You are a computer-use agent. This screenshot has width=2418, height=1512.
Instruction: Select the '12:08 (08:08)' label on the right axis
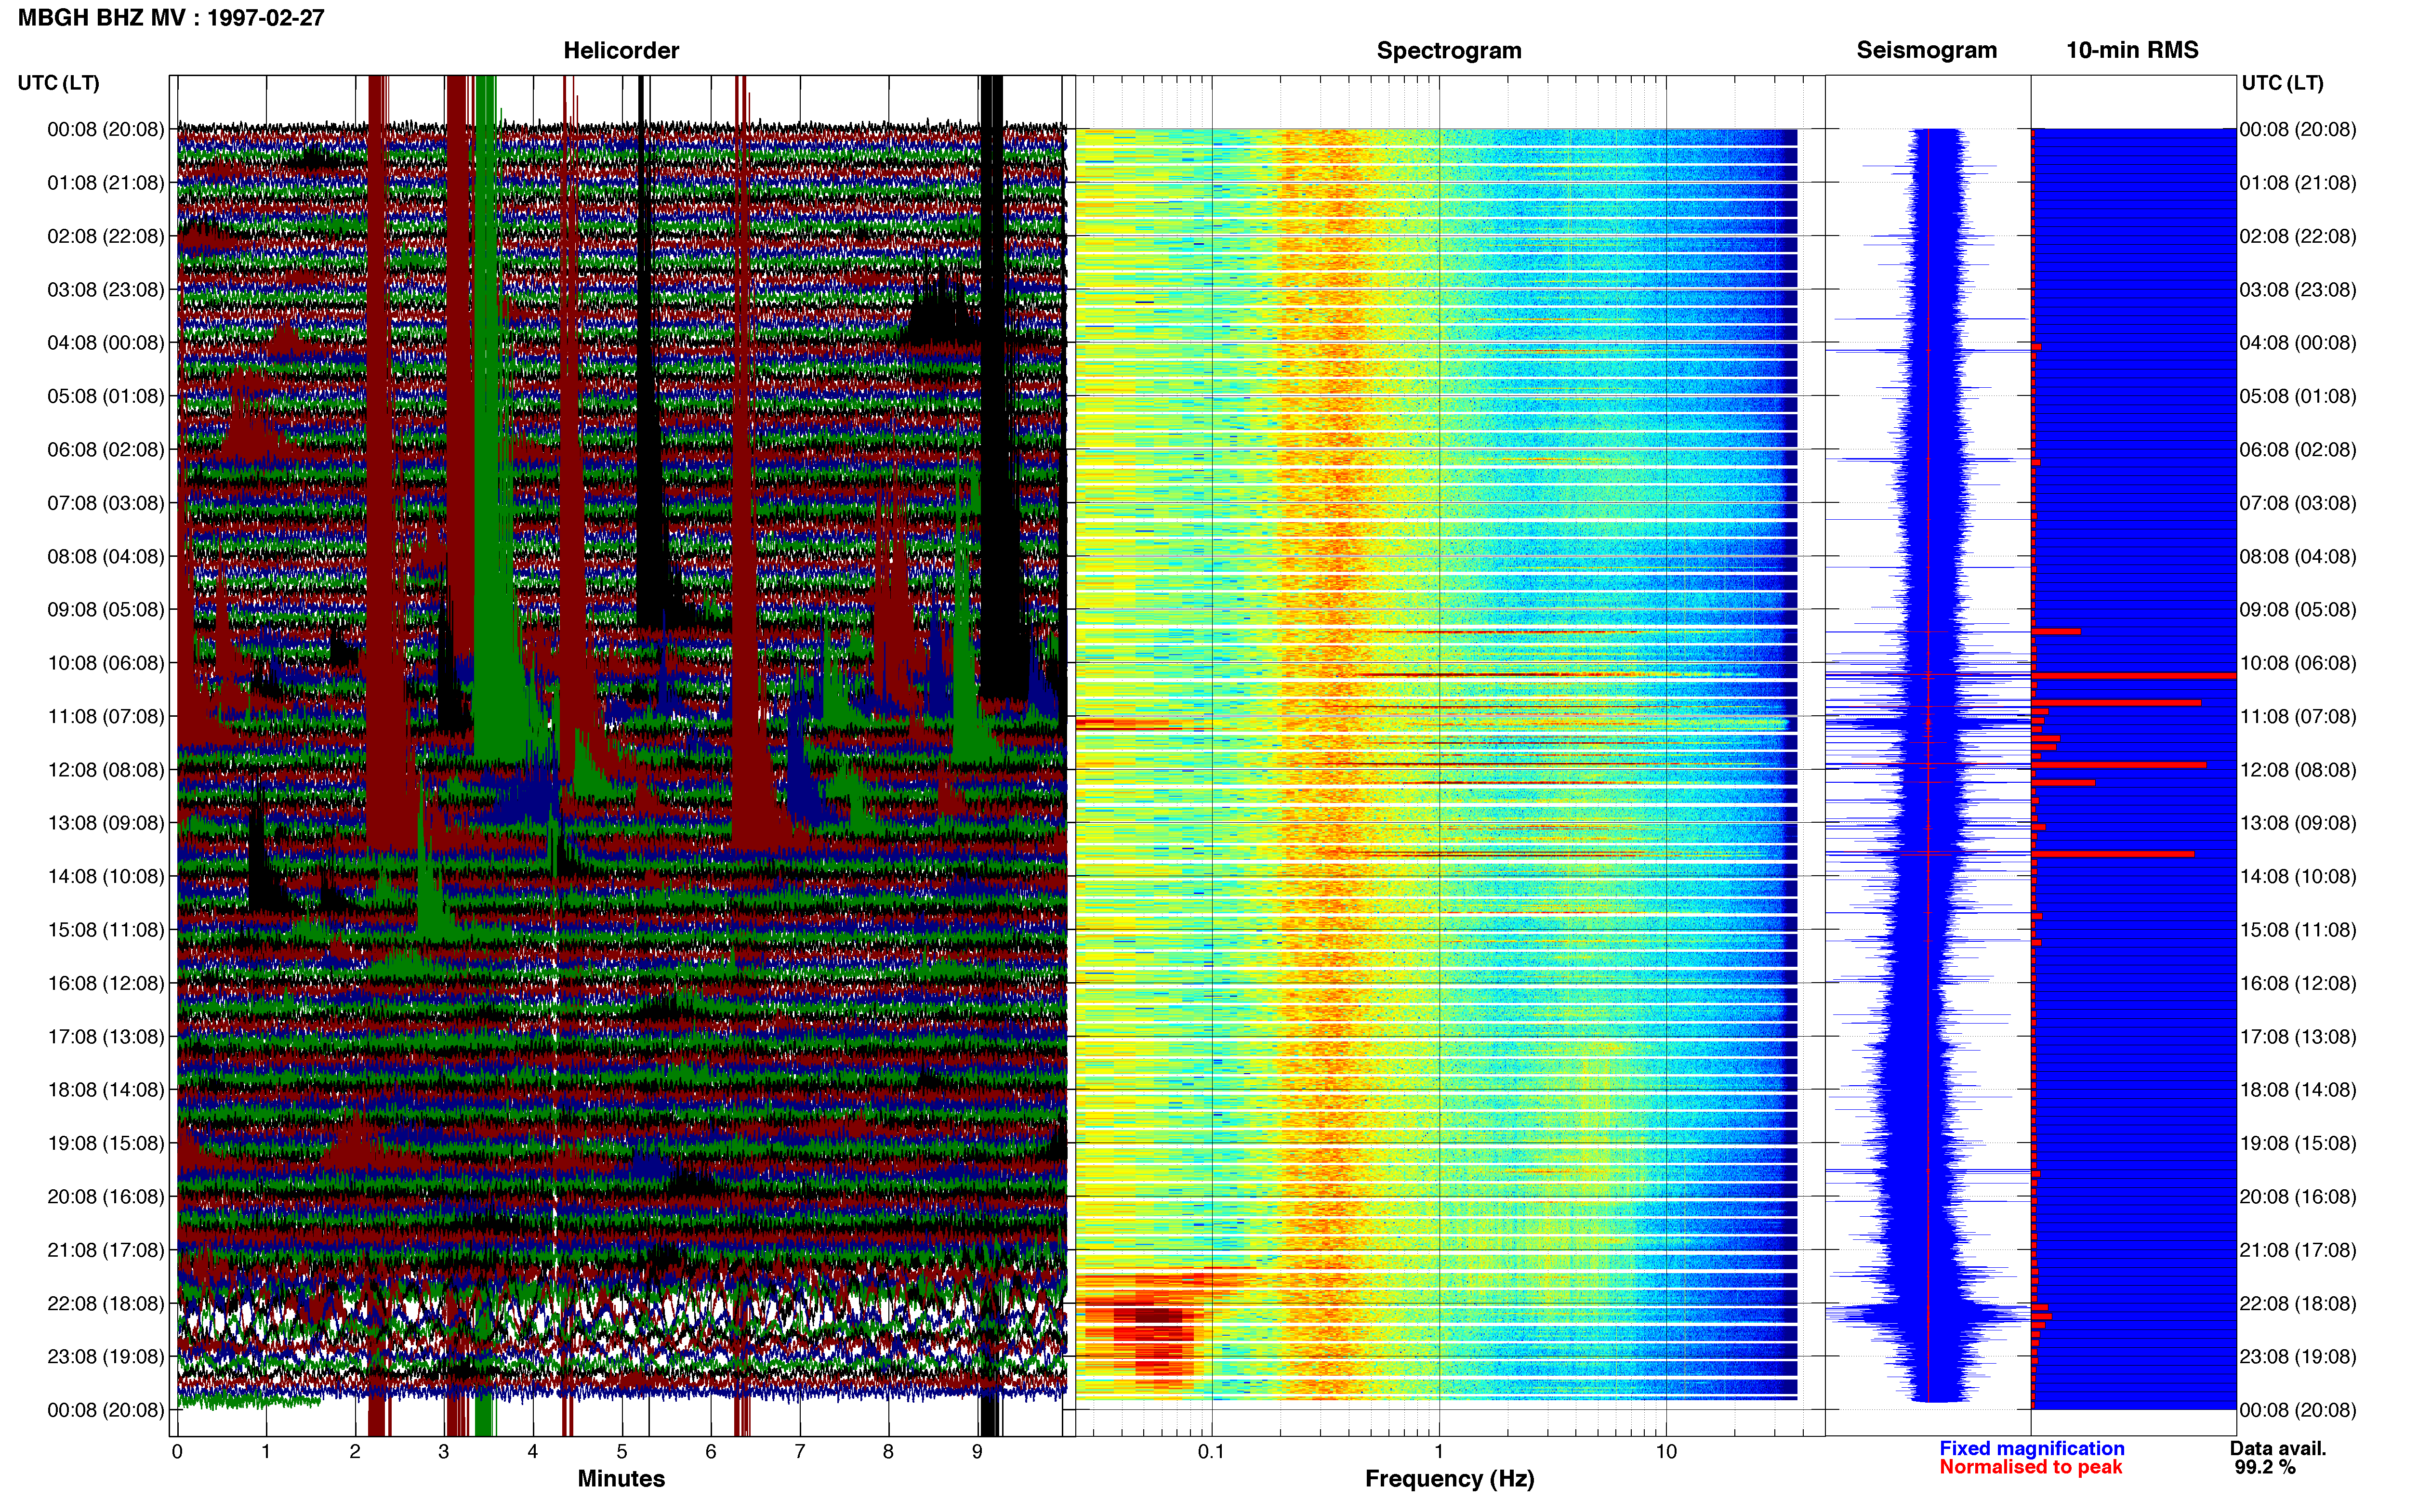(x=2297, y=770)
